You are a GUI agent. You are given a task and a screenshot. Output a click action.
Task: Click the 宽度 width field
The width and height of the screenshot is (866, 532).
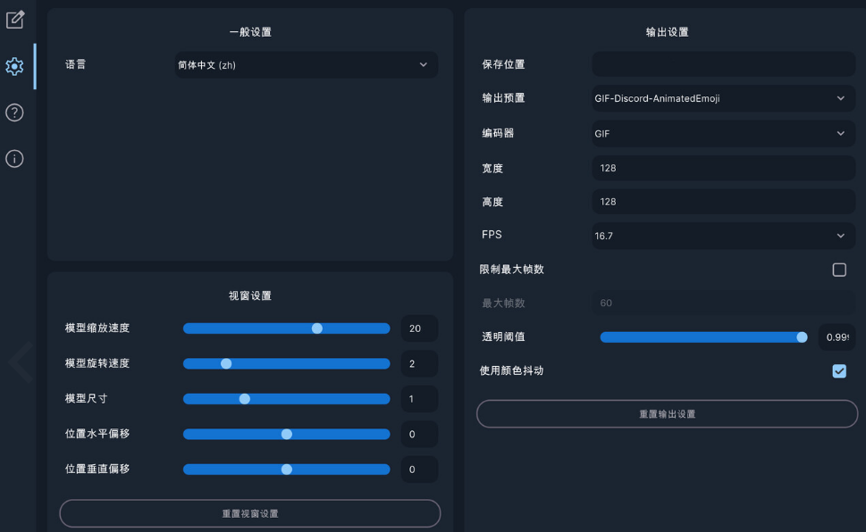pos(723,168)
